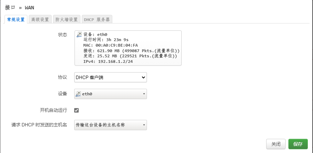
Task: Click the eth0 icon in device selector
Action: pyautogui.click(x=78, y=94)
